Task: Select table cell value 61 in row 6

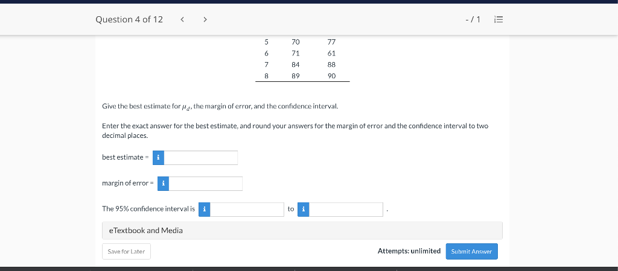Action: pos(331,53)
